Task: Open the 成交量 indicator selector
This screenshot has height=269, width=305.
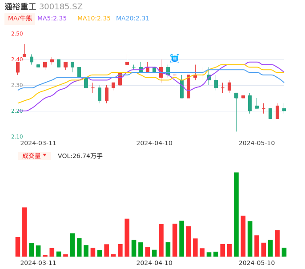Action: pyautogui.click(x=32, y=156)
